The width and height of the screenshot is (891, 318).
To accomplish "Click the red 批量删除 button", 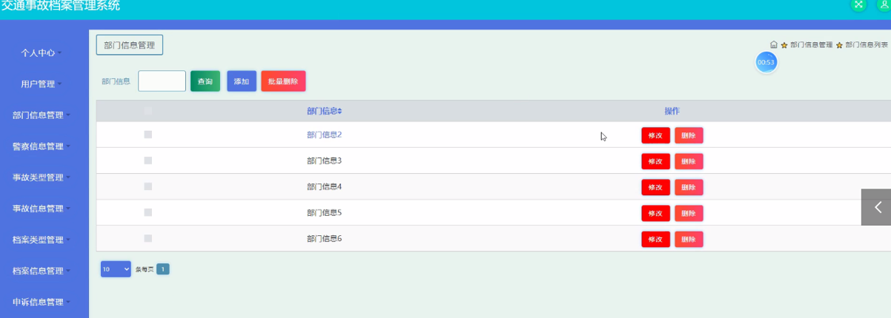I will click(x=283, y=81).
